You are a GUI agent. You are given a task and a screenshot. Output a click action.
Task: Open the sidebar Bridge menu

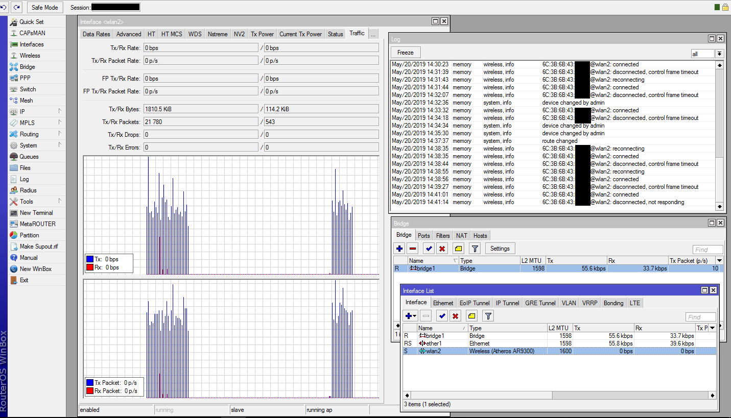[x=28, y=67]
